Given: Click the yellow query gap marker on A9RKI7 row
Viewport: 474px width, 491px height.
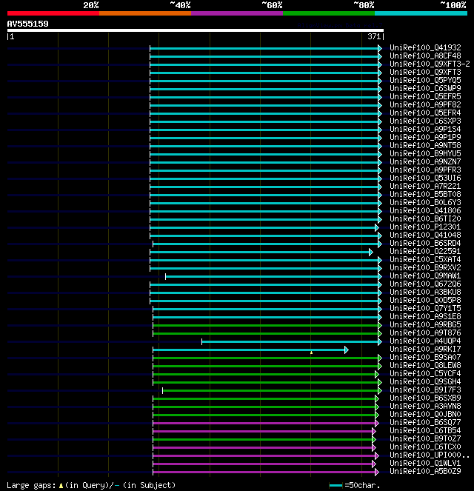Looking at the screenshot, I should pos(311,353).
